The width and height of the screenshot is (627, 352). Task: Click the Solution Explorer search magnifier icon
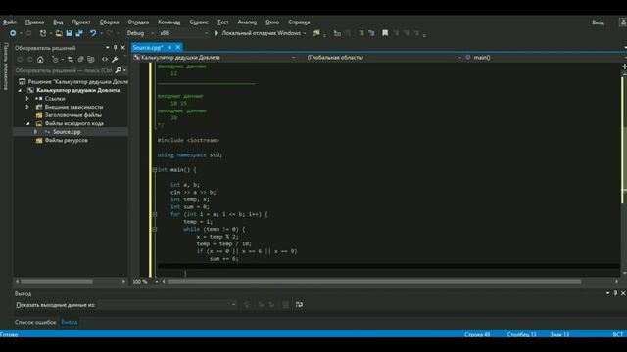click(x=119, y=70)
